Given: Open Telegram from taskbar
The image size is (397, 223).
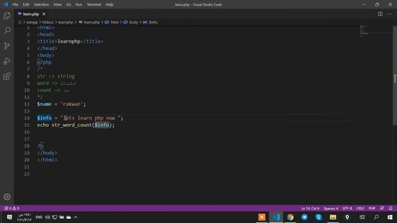Looking at the screenshot, I should [305, 217].
